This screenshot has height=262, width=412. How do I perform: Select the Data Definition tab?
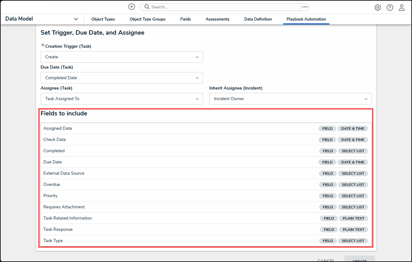click(258, 19)
